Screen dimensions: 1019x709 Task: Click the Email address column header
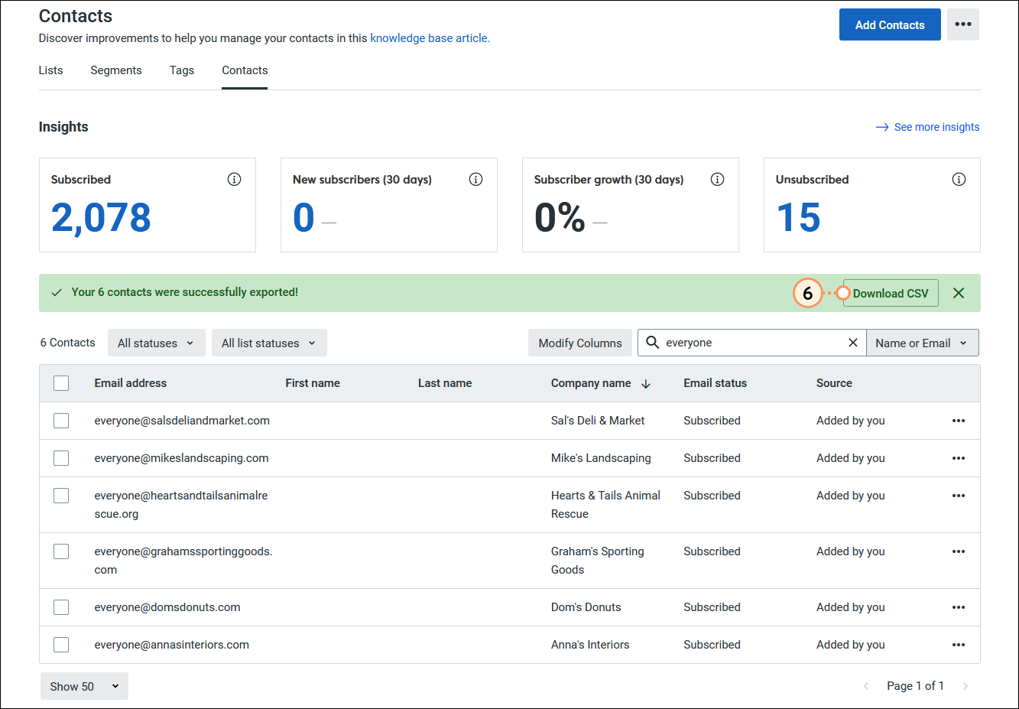(131, 383)
